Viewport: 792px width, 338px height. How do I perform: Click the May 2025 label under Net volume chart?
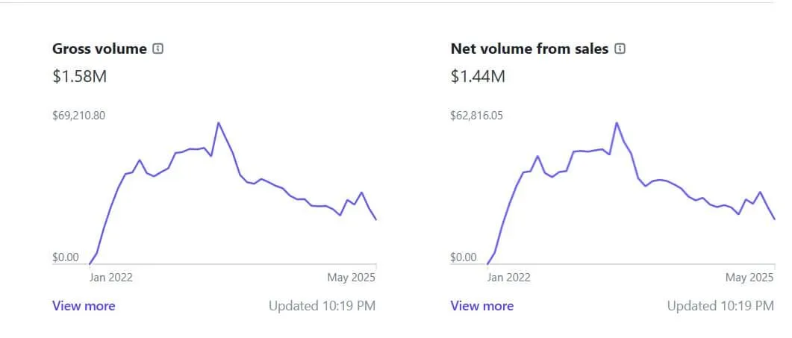(749, 278)
